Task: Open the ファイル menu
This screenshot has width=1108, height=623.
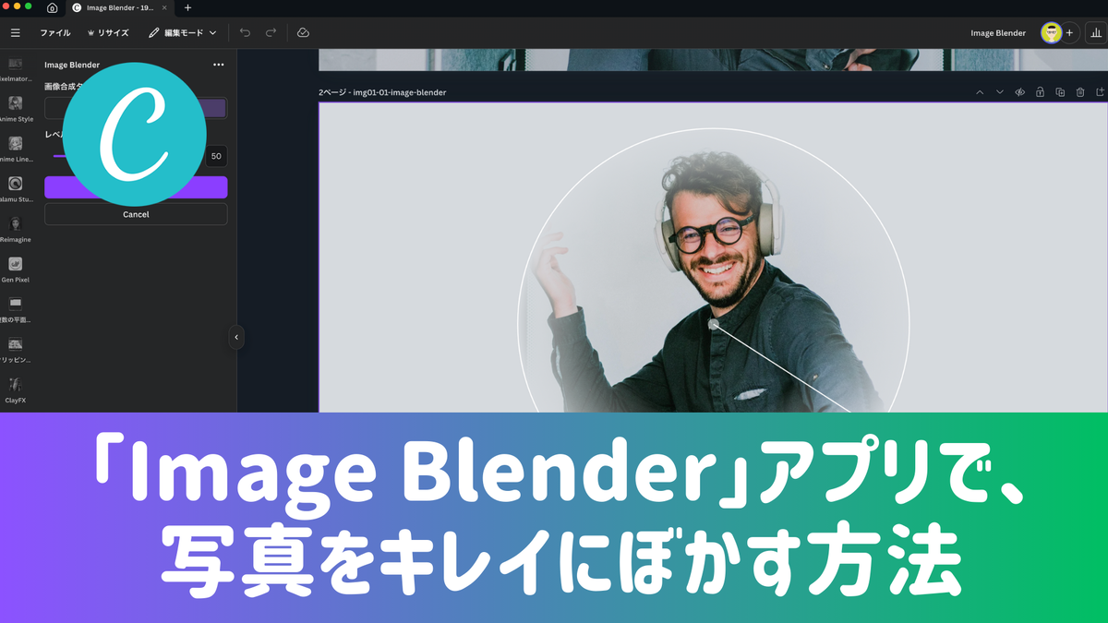Action: pyautogui.click(x=54, y=32)
